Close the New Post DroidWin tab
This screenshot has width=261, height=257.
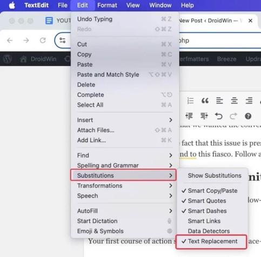[250, 21]
